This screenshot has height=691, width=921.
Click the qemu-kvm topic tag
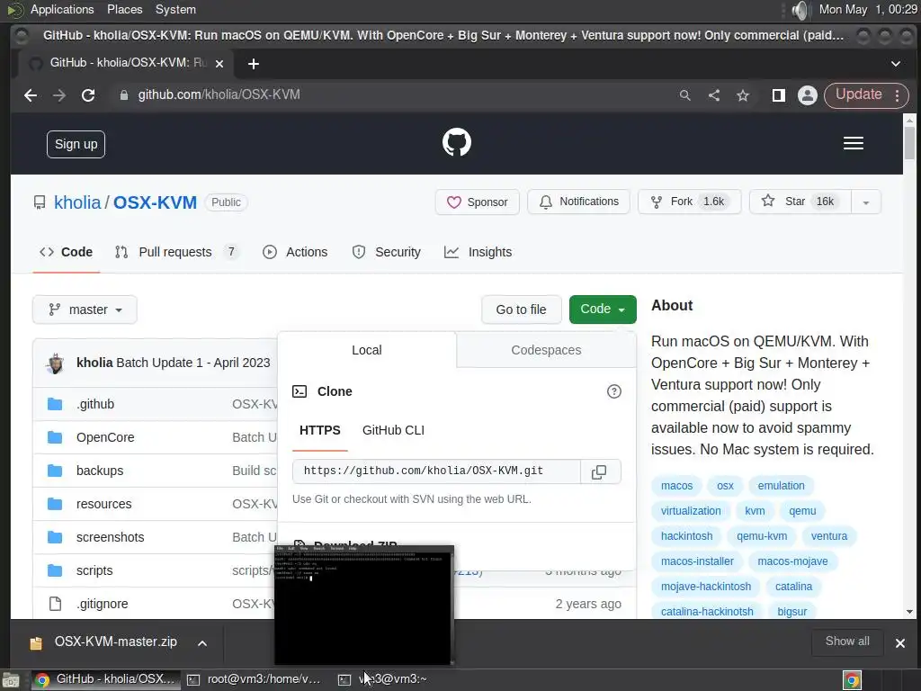coord(762,536)
